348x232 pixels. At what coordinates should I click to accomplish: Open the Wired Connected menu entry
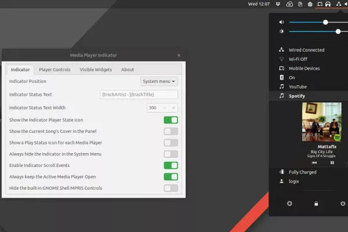pos(309,50)
